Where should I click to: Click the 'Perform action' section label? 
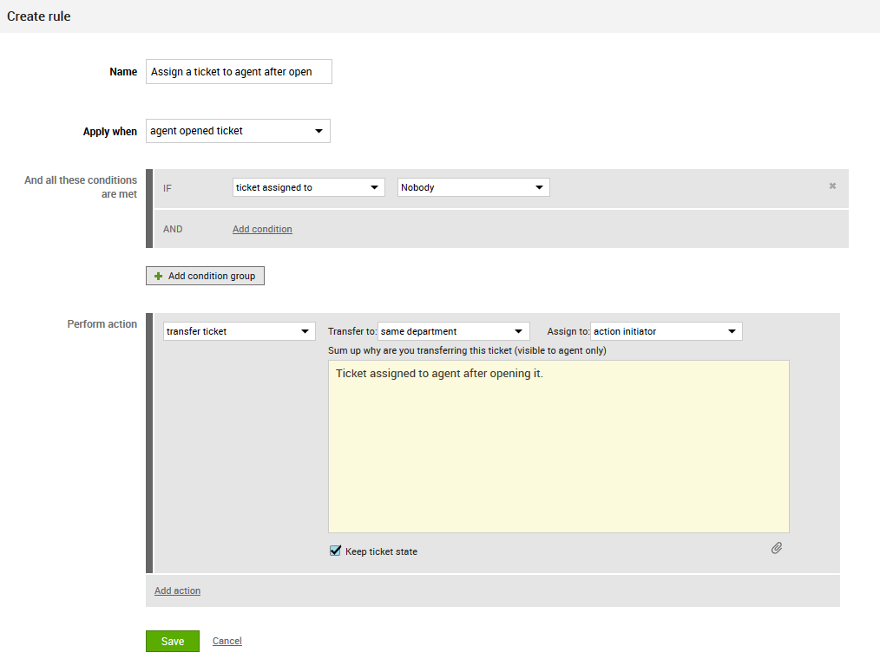click(102, 324)
